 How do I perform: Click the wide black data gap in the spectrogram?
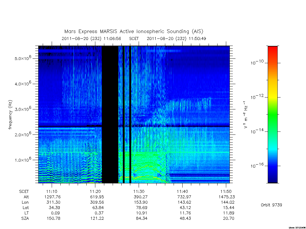pyautogui.click(x=110, y=114)
